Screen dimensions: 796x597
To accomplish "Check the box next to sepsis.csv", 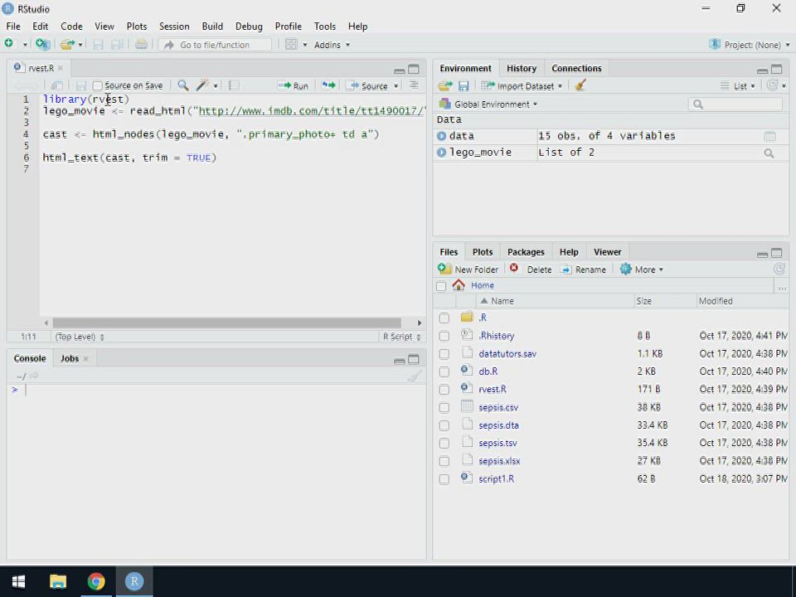I will tap(444, 407).
